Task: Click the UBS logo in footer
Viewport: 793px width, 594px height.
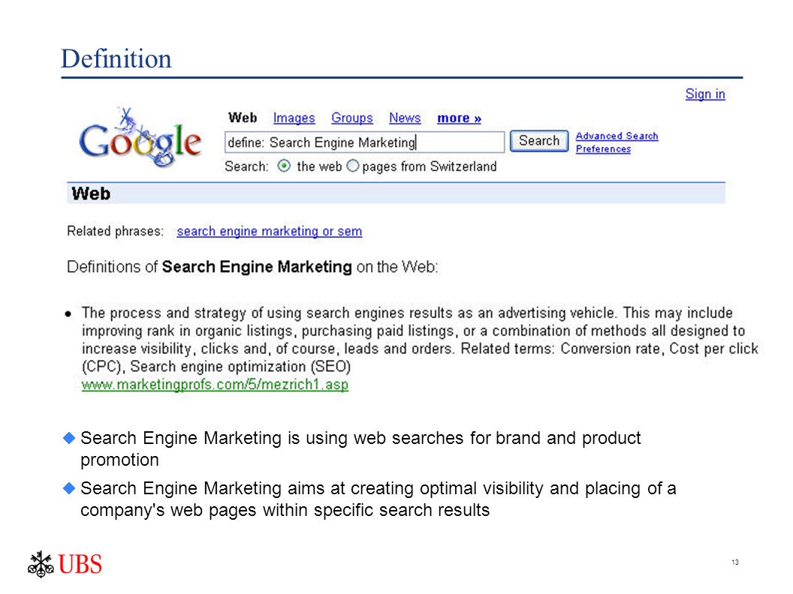Action: tap(65, 564)
